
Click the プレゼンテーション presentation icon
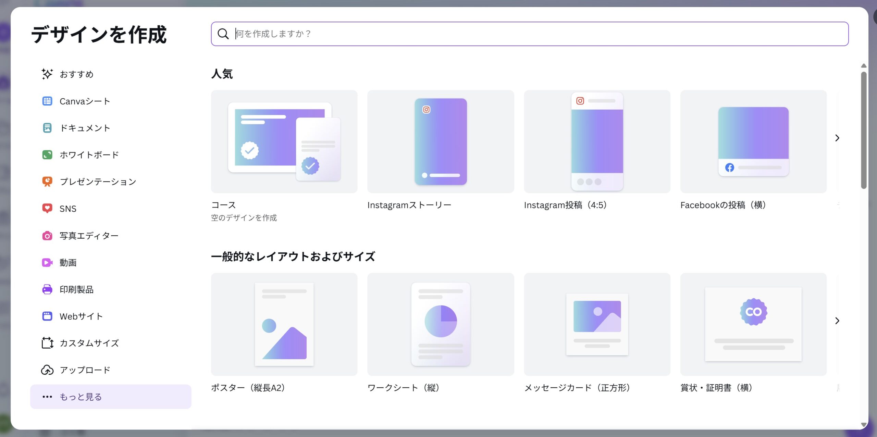(47, 182)
